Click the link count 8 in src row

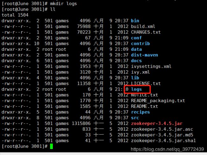38,118
